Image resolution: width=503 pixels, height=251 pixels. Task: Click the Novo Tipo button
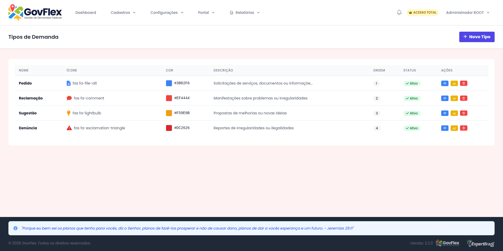(x=477, y=37)
